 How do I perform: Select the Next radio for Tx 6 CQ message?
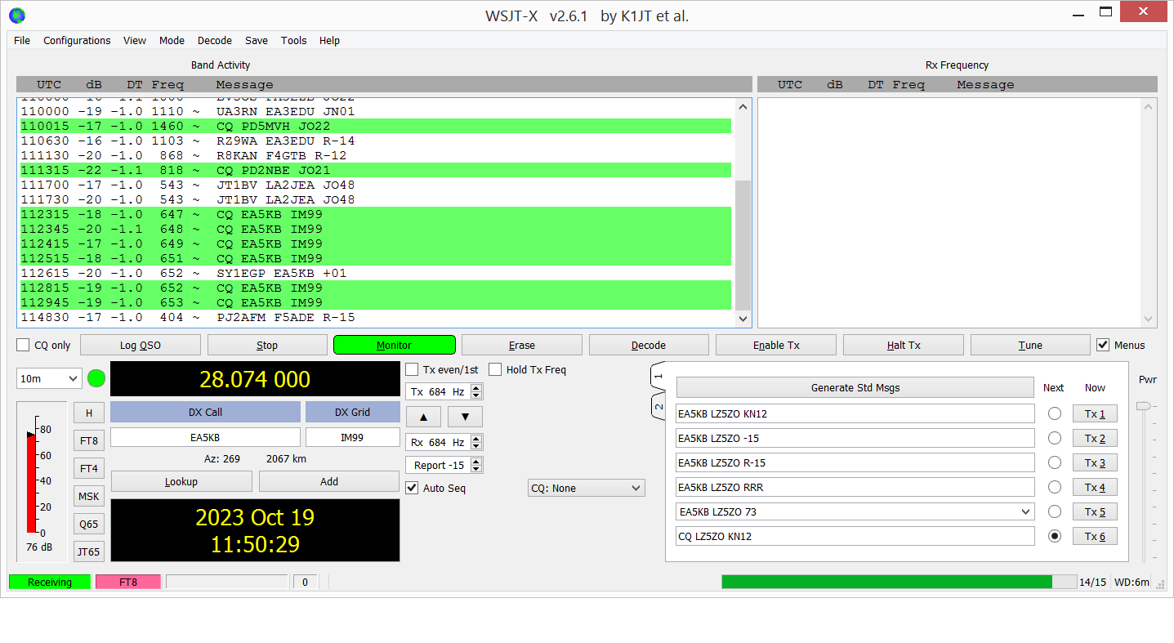(1055, 536)
